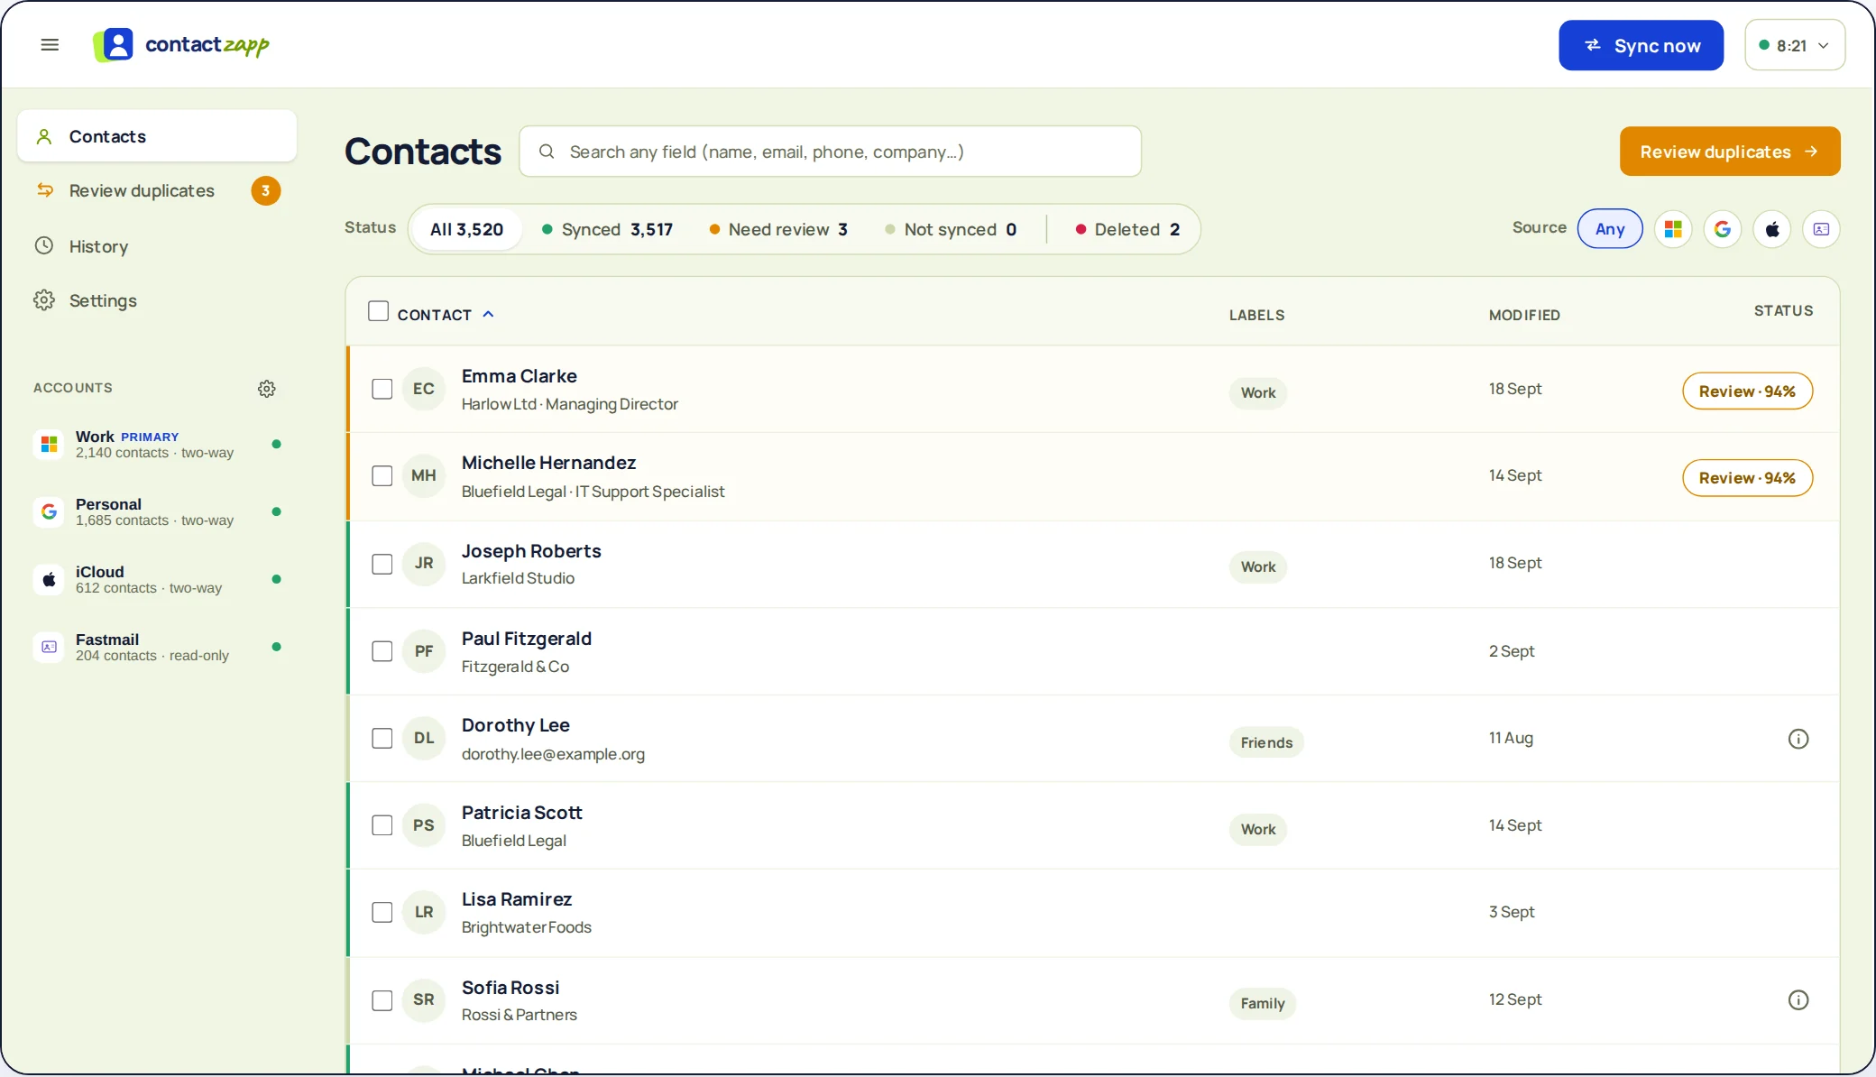Click the Work label on Patricia Scott
Screen dimensions: 1876x1077
pos(1257,829)
